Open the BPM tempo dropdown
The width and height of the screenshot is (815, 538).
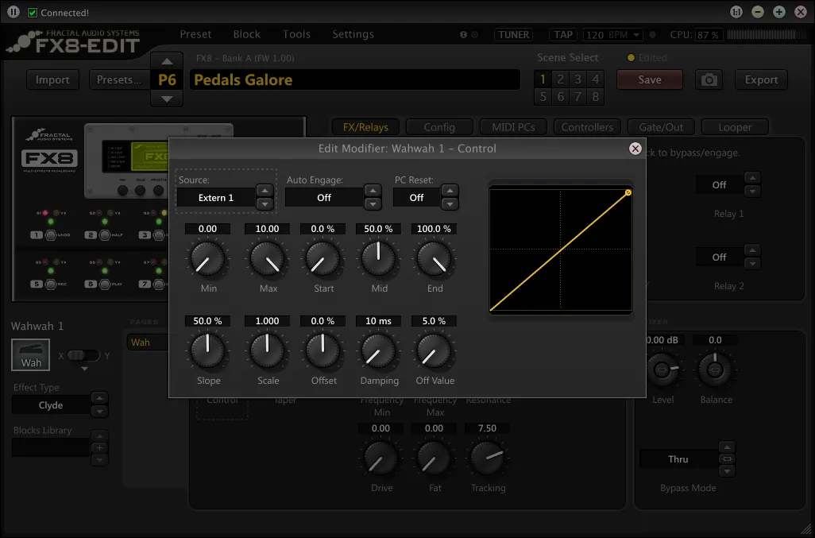[636, 35]
